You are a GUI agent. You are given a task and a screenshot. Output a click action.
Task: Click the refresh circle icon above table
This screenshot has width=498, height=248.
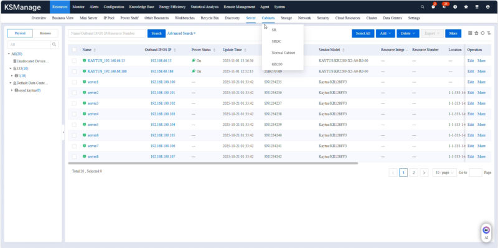(x=482, y=33)
